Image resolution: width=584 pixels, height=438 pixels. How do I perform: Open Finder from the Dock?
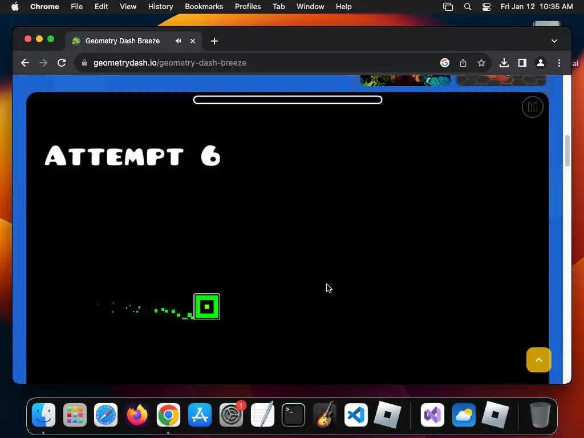click(x=43, y=415)
